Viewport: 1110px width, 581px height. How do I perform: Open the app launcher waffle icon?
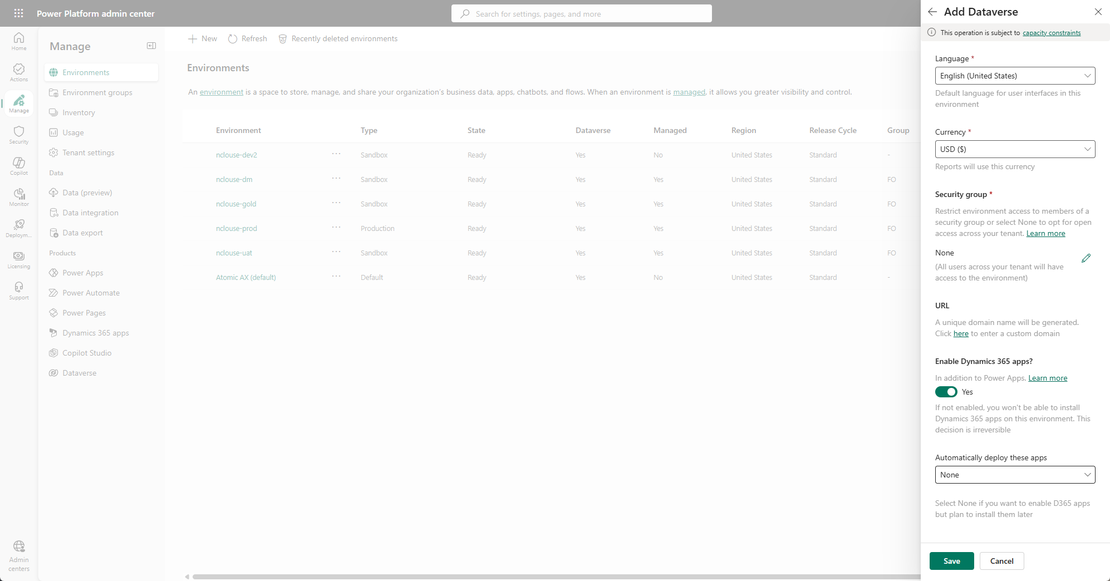(18, 13)
